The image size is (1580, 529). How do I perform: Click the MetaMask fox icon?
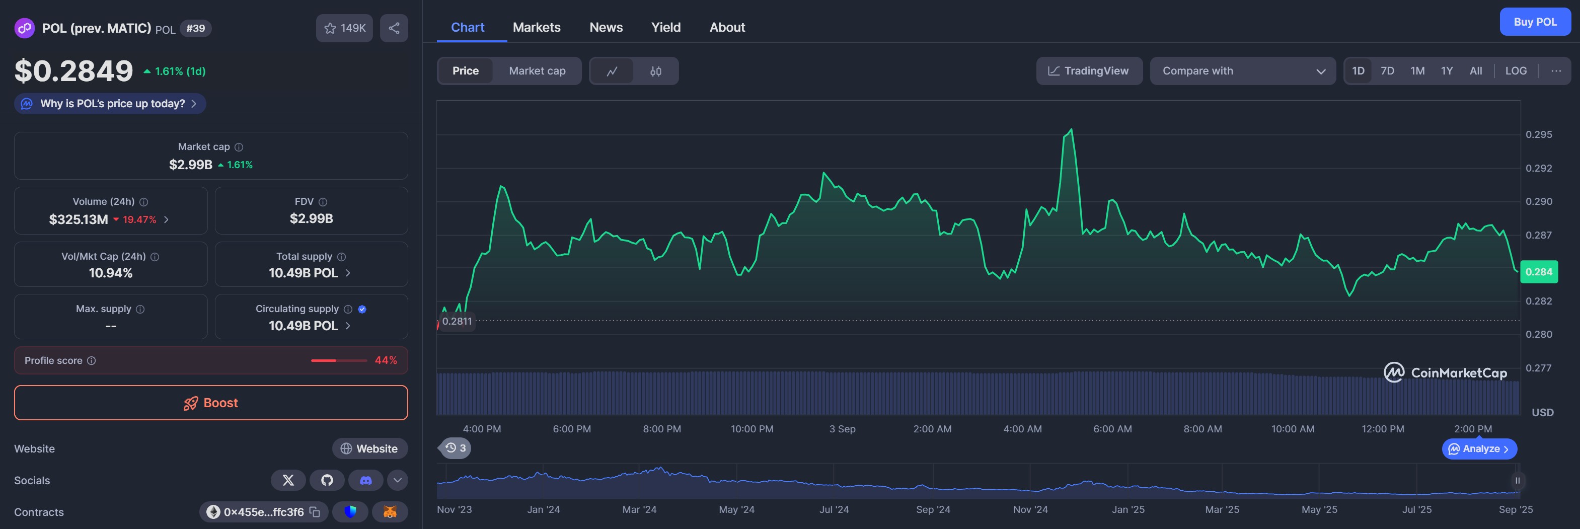[390, 512]
